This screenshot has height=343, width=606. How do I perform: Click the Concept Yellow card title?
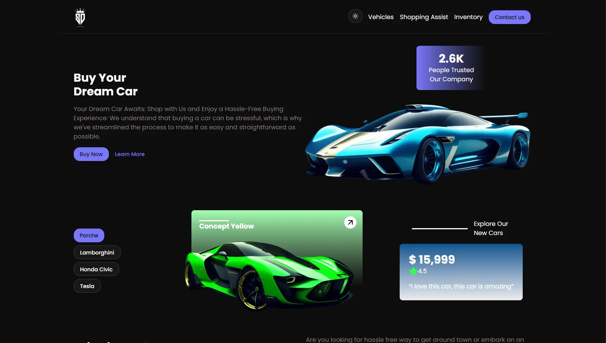[227, 226]
